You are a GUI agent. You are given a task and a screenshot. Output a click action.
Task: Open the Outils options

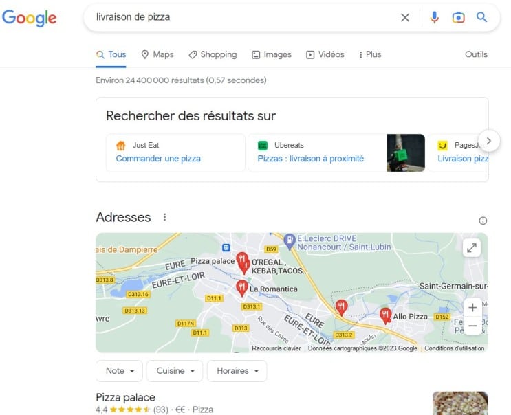[476, 54]
